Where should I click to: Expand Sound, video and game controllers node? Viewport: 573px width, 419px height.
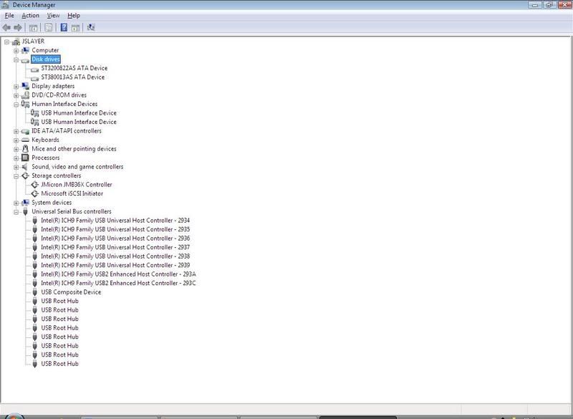click(16, 168)
